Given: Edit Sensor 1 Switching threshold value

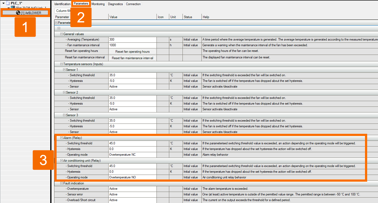Looking at the screenshot, I should click(132, 75).
